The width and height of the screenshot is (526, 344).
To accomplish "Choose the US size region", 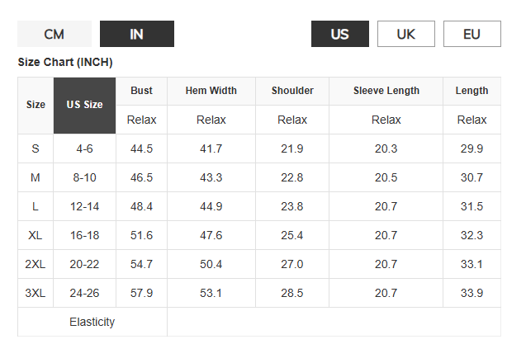I will tap(340, 34).
